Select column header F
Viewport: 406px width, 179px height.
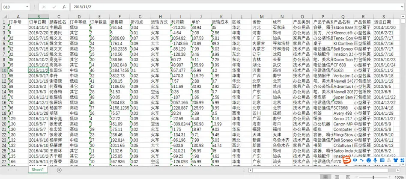(119, 16)
